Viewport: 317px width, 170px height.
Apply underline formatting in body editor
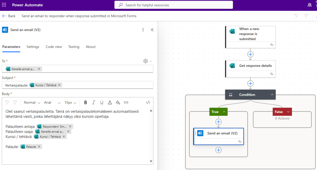pos(102,102)
